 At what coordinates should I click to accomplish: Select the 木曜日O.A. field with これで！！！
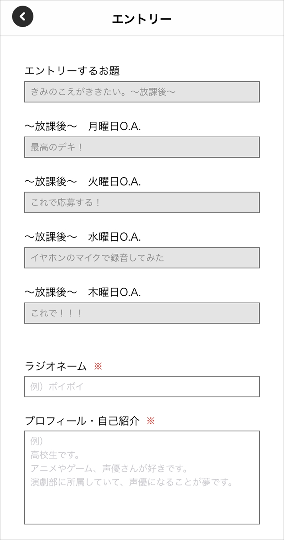pos(142,313)
